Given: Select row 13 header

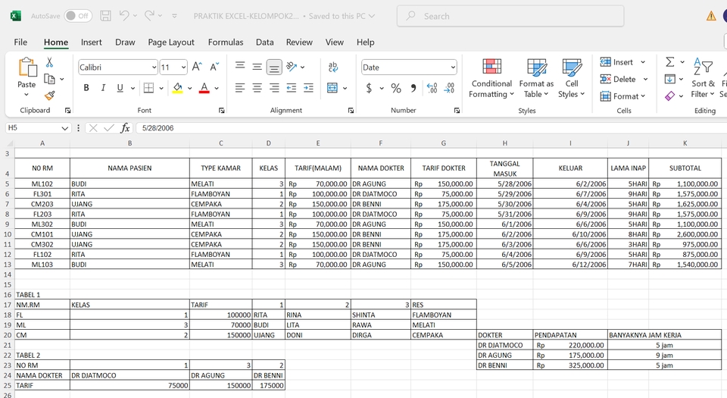Looking at the screenshot, I should [x=7, y=265].
